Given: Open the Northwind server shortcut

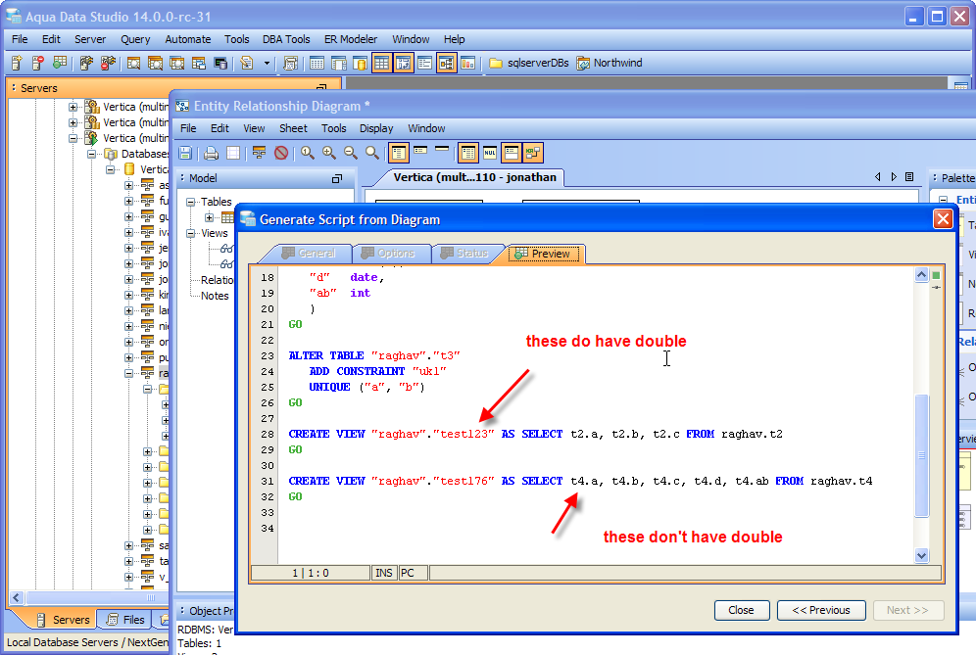Looking at the screenshot, I should 610,63.
